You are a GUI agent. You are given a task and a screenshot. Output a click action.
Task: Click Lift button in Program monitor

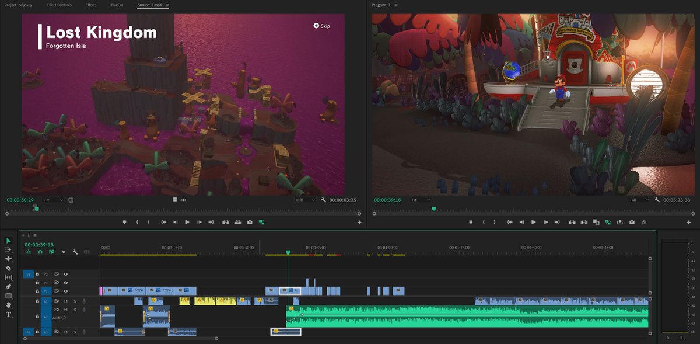pos(573,222)
